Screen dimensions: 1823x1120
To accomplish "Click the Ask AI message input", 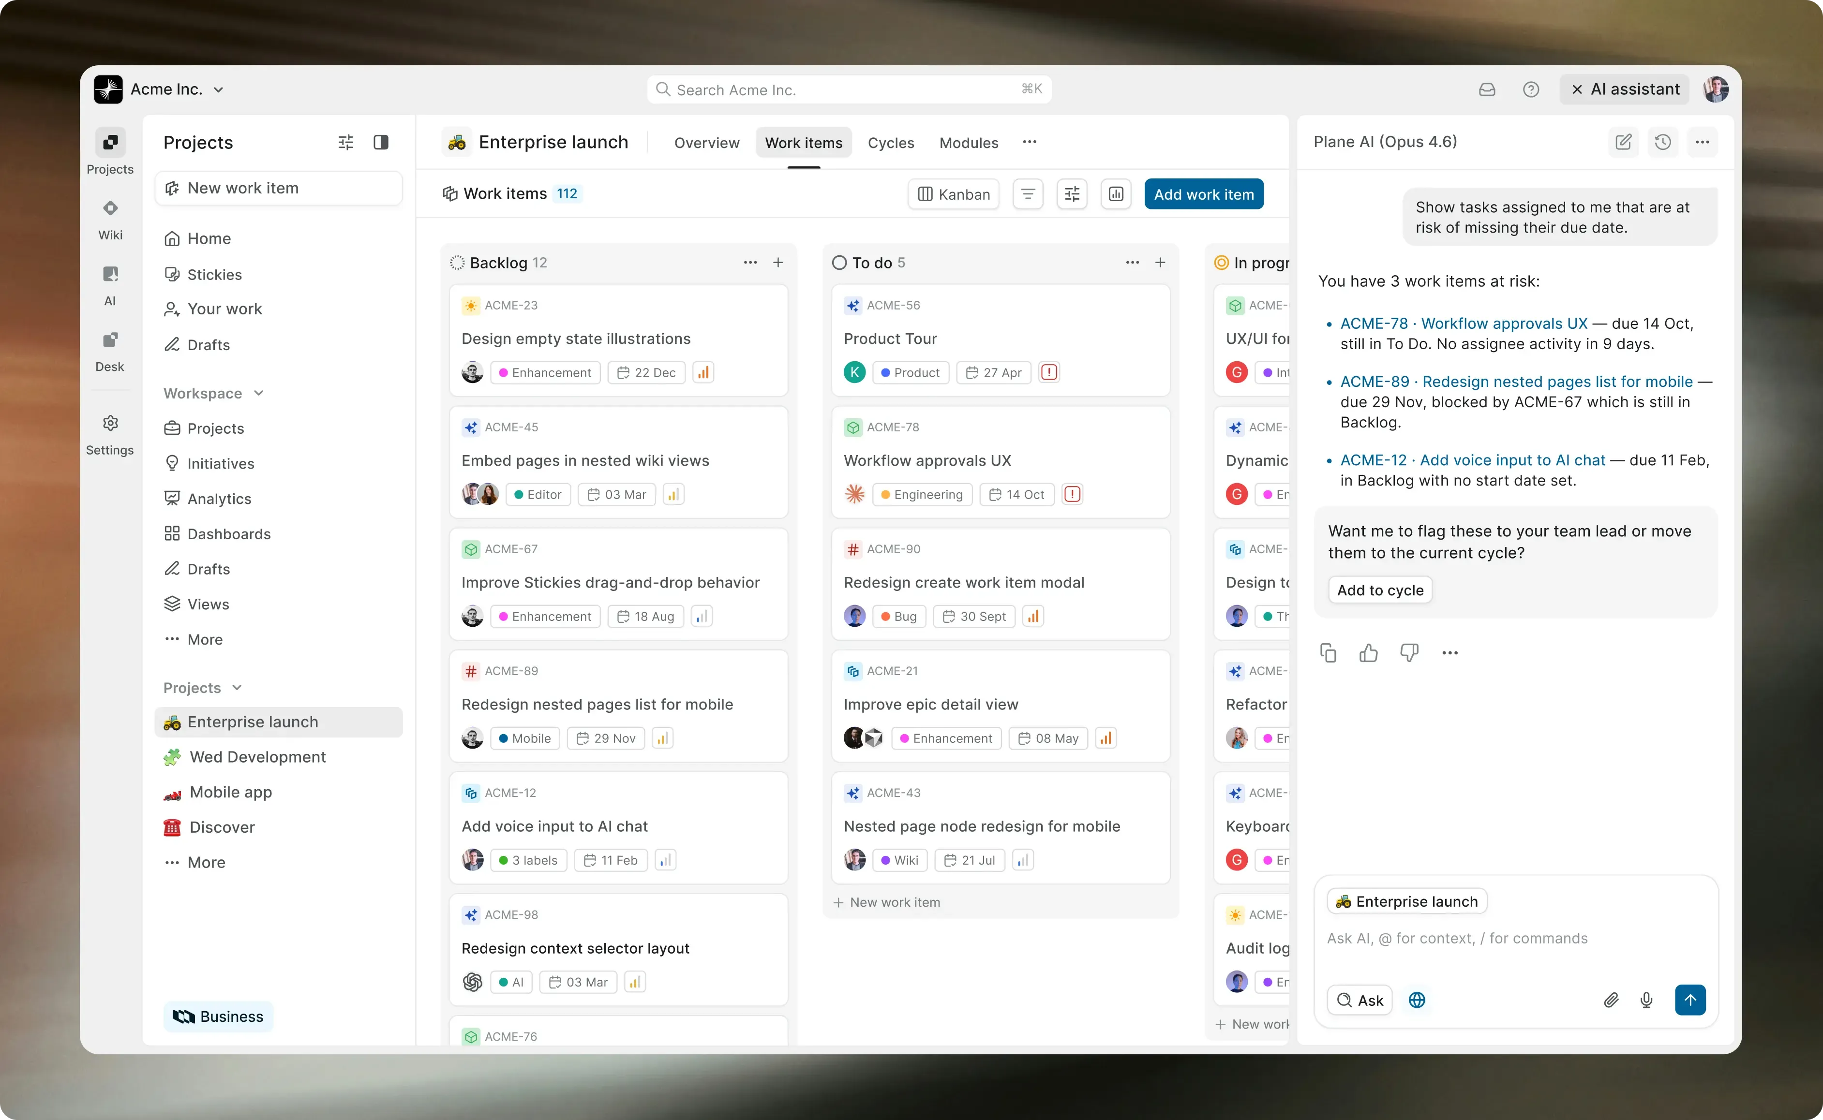I will point(1515,939).
